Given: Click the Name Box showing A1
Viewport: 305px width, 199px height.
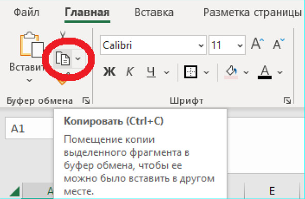Looking at the screenshot, I should coord(29,128).
